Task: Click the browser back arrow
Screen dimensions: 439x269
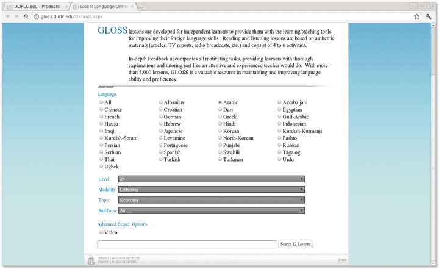Action: pyautogui.click(x=7, y=16)
